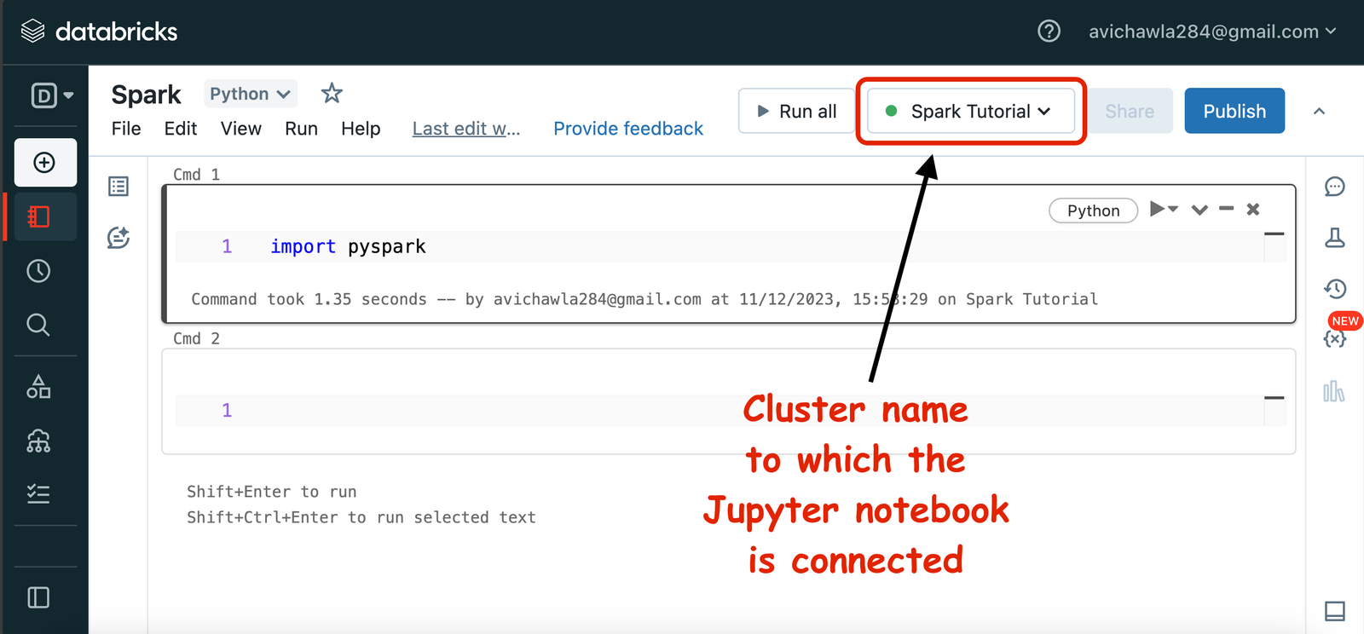Open Recents clock icon in sidebar
The image size is (1364, 634).
tap(38, 271)
